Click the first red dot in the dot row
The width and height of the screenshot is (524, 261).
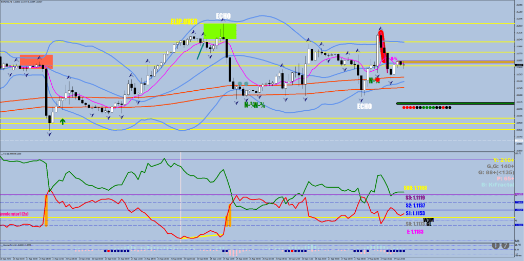click(404, 108)
